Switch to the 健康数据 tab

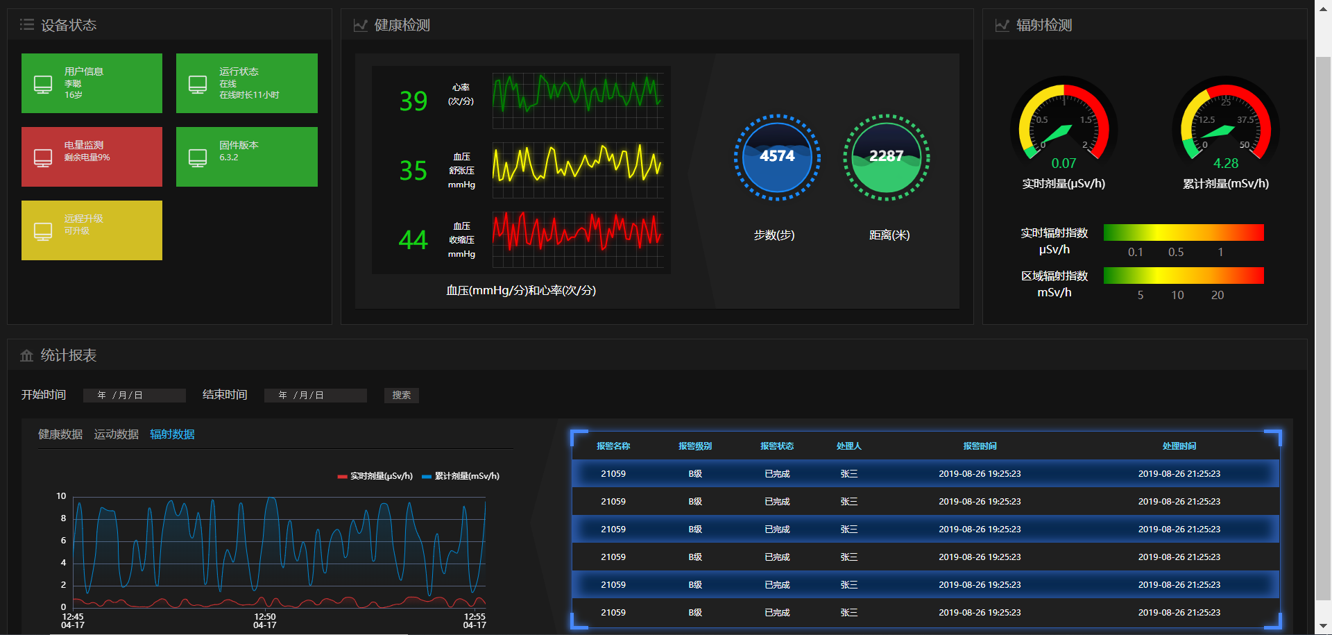(x=60, y=434)
